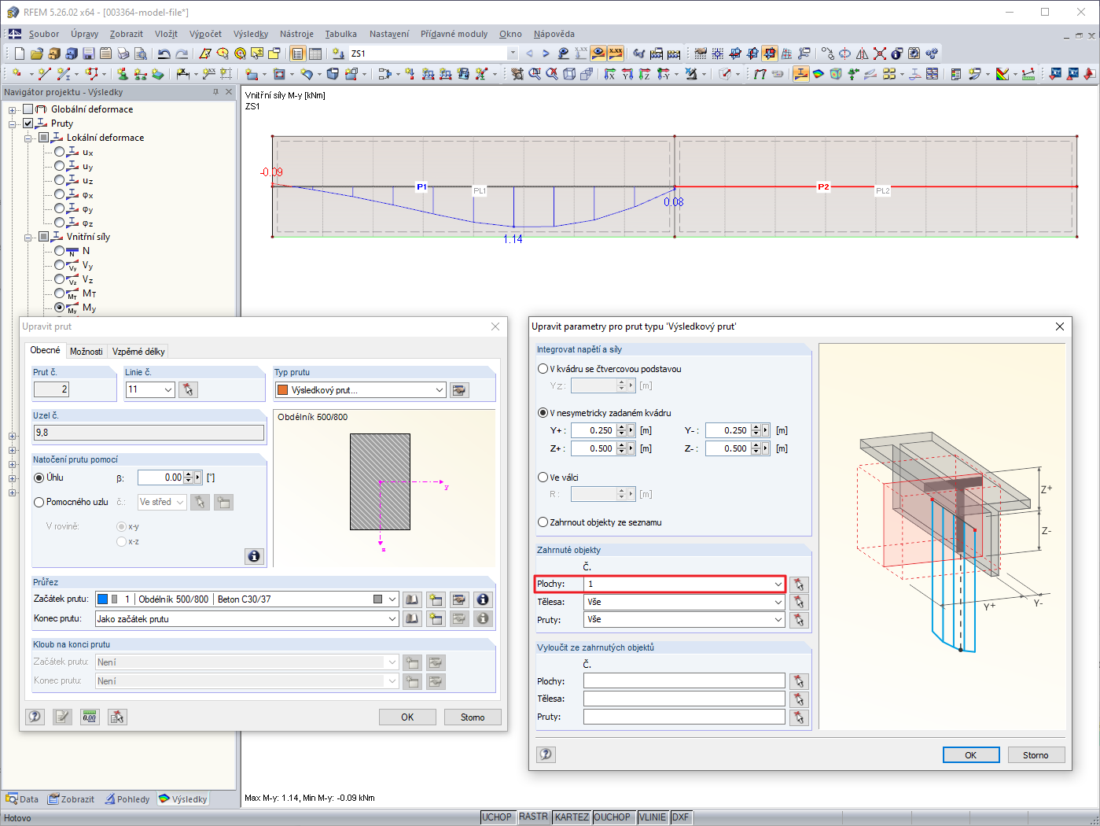Viewport: 1100px width, 826px height.
Task: Open the Typ prutu dropdown
Action: [x=440, y=389]
